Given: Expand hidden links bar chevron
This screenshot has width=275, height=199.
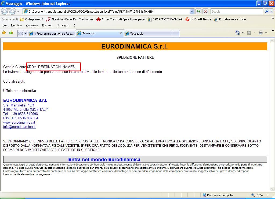Looking at the screenshot, I should tap(273, 18).
